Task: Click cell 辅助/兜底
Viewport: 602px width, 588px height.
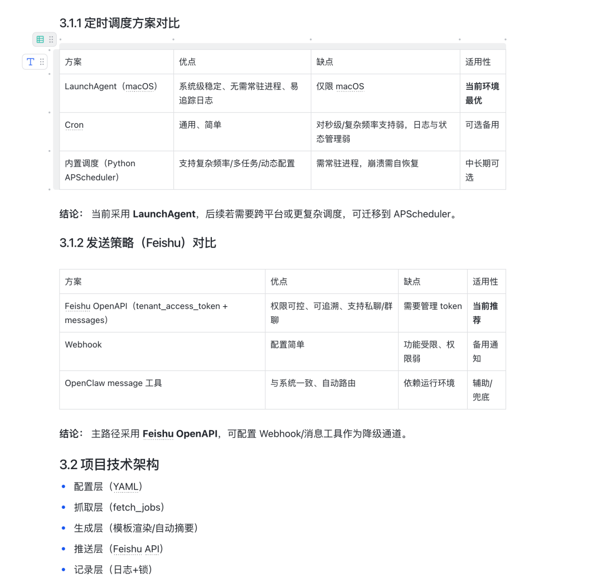Action: pos(487,390)
